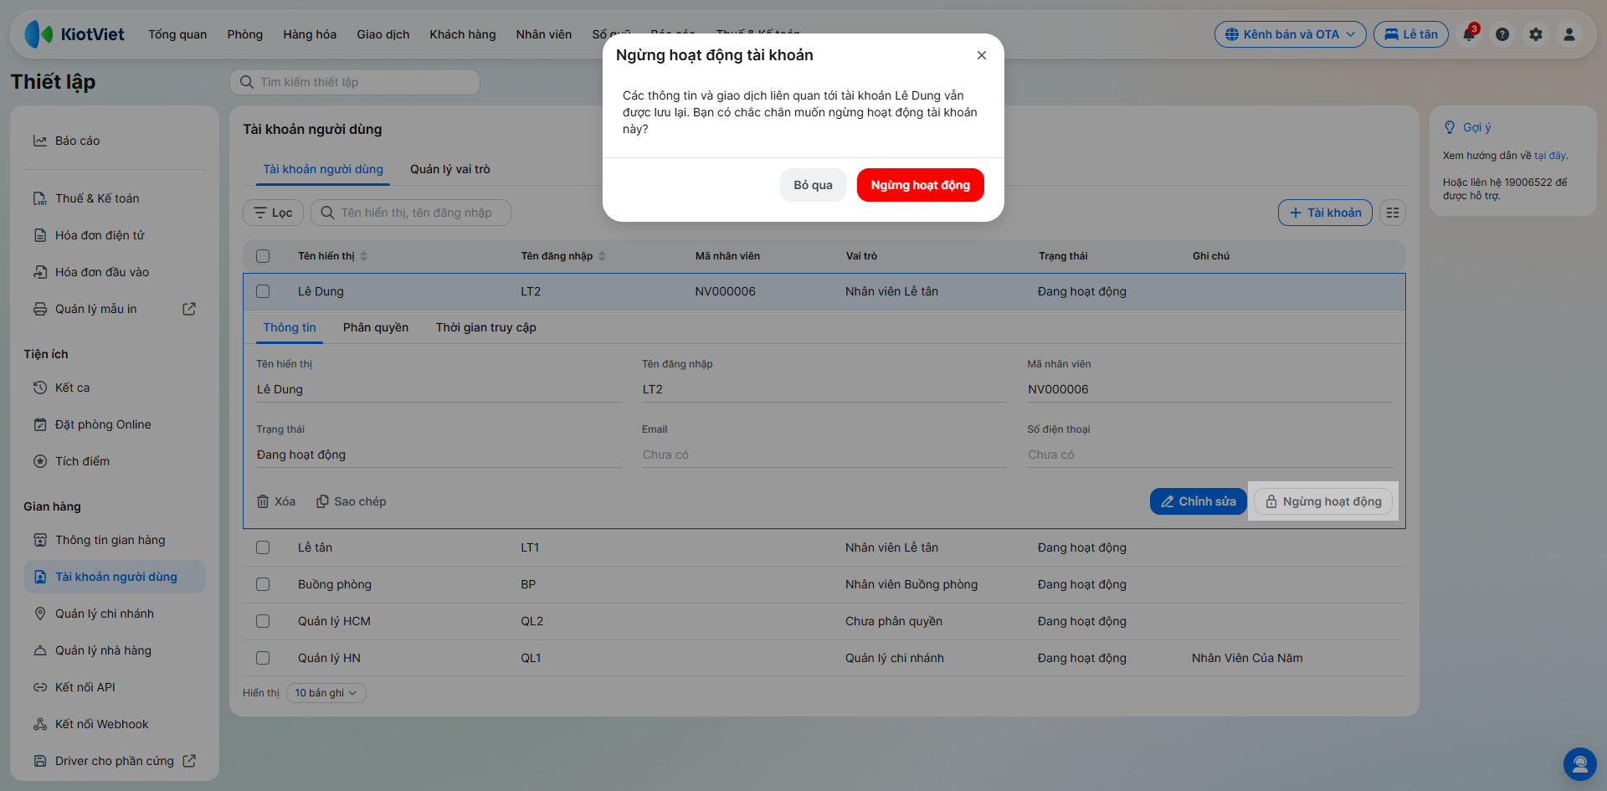Open help question mark icon

pos(1502,34)
